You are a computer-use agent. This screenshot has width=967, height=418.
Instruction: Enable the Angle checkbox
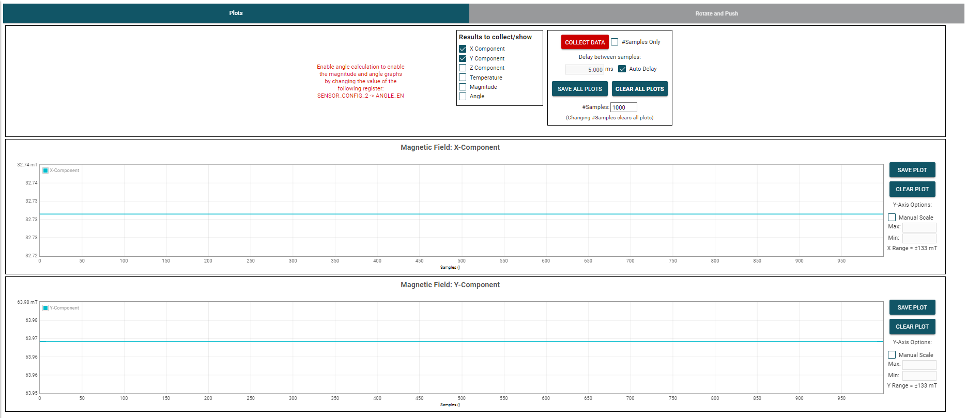(463, 96)
